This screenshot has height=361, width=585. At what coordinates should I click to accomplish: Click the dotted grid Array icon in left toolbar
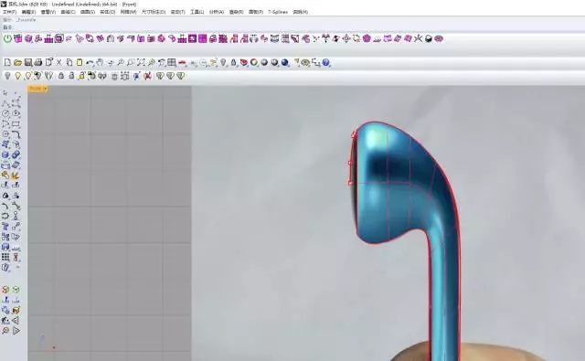5,258
